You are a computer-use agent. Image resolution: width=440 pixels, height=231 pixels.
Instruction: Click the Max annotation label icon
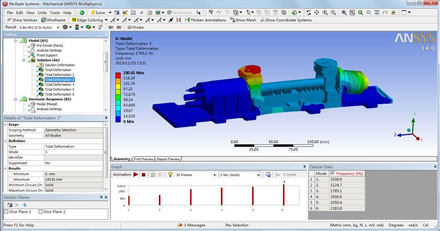[x=111, y=27]
